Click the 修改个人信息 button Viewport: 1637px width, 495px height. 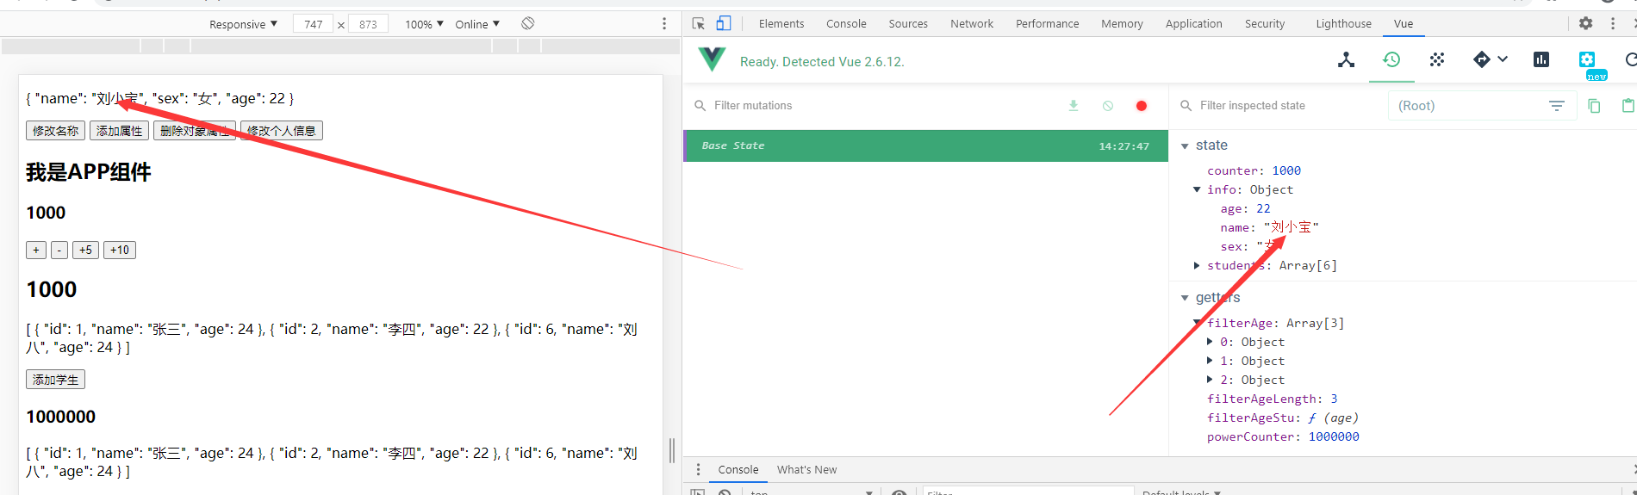pyautogui.click(x=281, y=131)
